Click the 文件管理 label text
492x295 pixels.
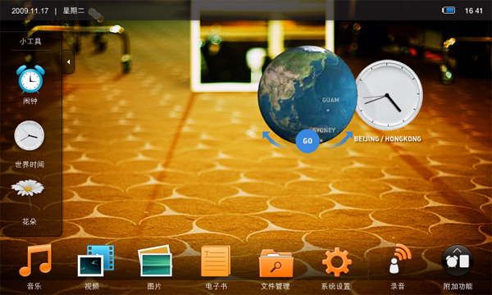click(276, 286)
